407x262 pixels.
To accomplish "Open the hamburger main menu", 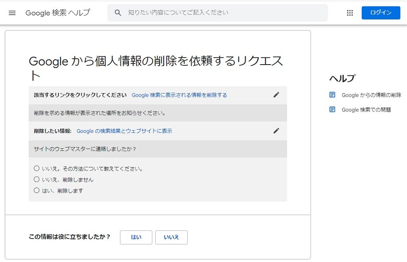I will click(12, 13).
